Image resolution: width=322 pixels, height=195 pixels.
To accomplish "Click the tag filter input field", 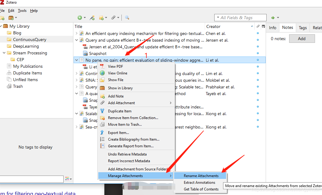I will coord(32,179).
